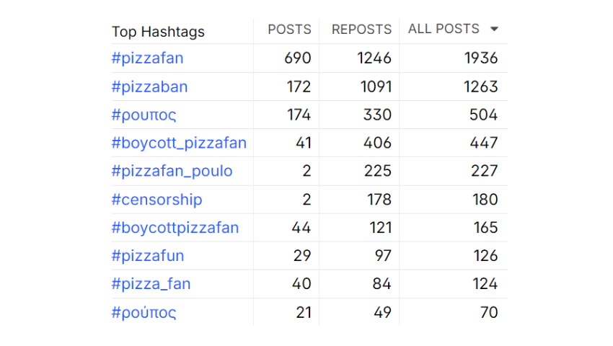
Task: Select the #pizza_fan hashtag link
Action: (x=151, y=284)
